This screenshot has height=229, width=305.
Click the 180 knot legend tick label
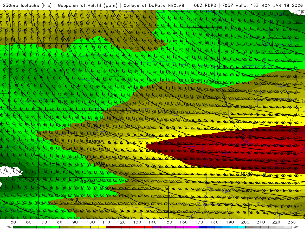click(x=214, y=222)
